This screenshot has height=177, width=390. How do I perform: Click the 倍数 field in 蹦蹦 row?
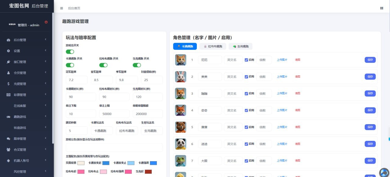[x=264, y=94]
